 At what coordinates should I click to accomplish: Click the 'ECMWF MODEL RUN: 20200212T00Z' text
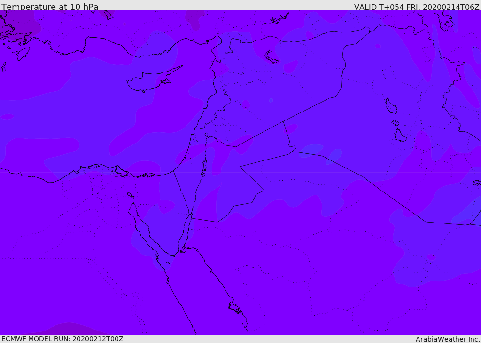click(62, 339)
